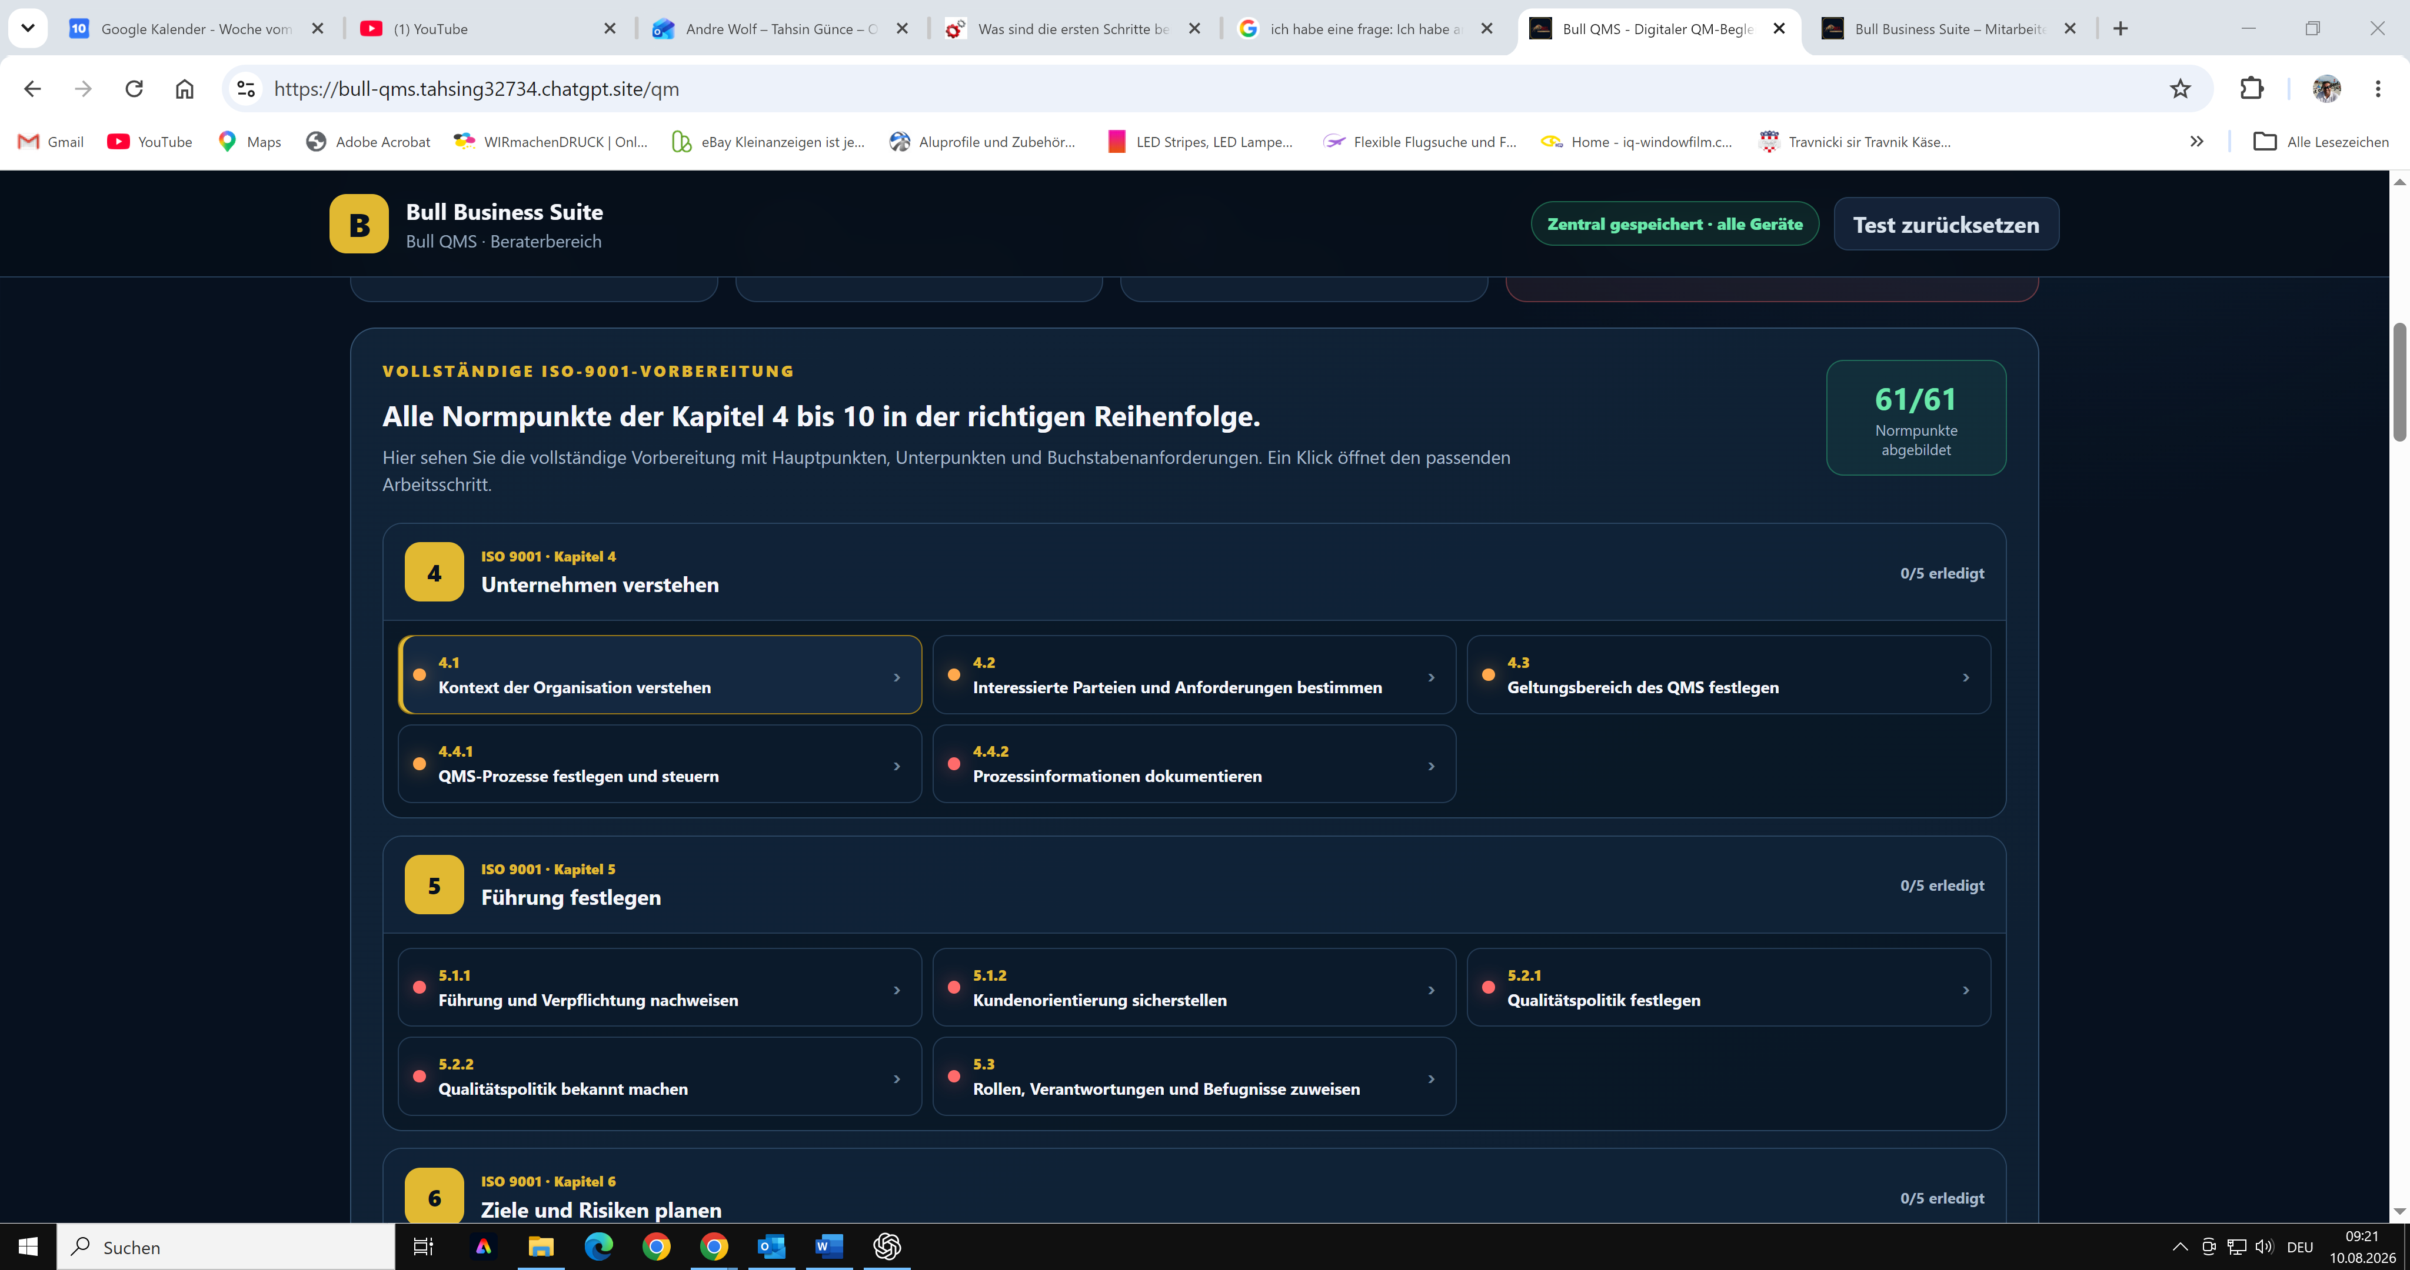Switch to the Andre Wolf – Tahsin Günce tab
This screenshot has width=2410, height=1270.
(x=781, y=29)
